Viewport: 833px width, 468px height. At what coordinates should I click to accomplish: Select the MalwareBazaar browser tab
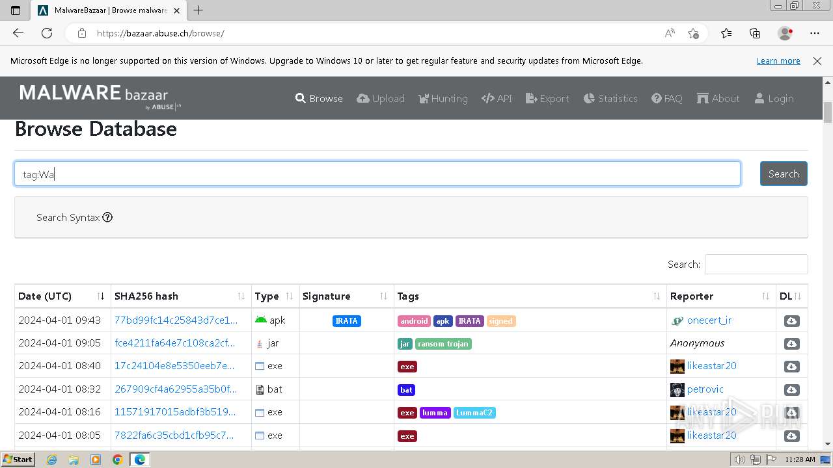point(107,10)
